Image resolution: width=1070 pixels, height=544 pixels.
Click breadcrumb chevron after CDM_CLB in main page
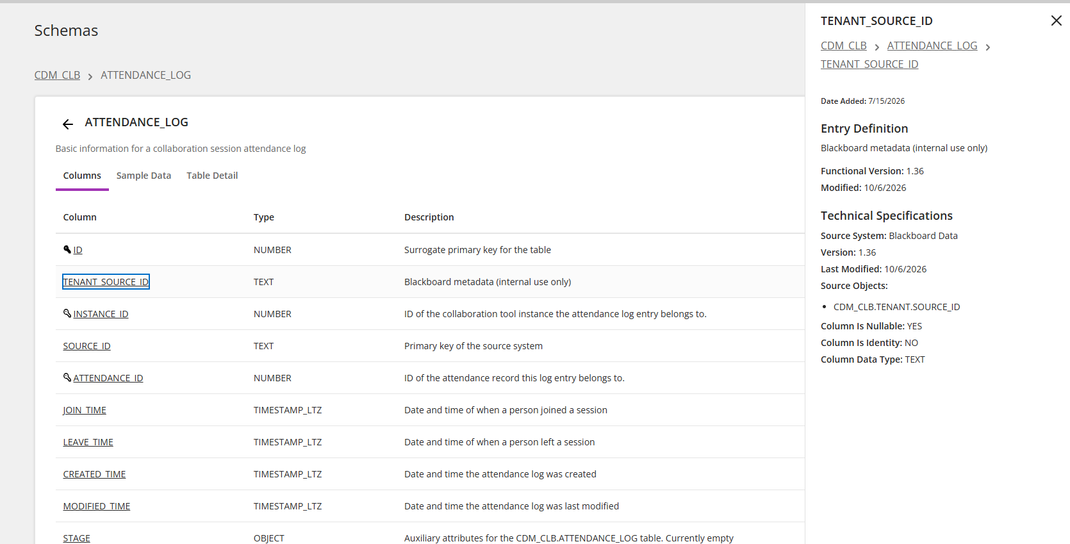coord(90,76)
